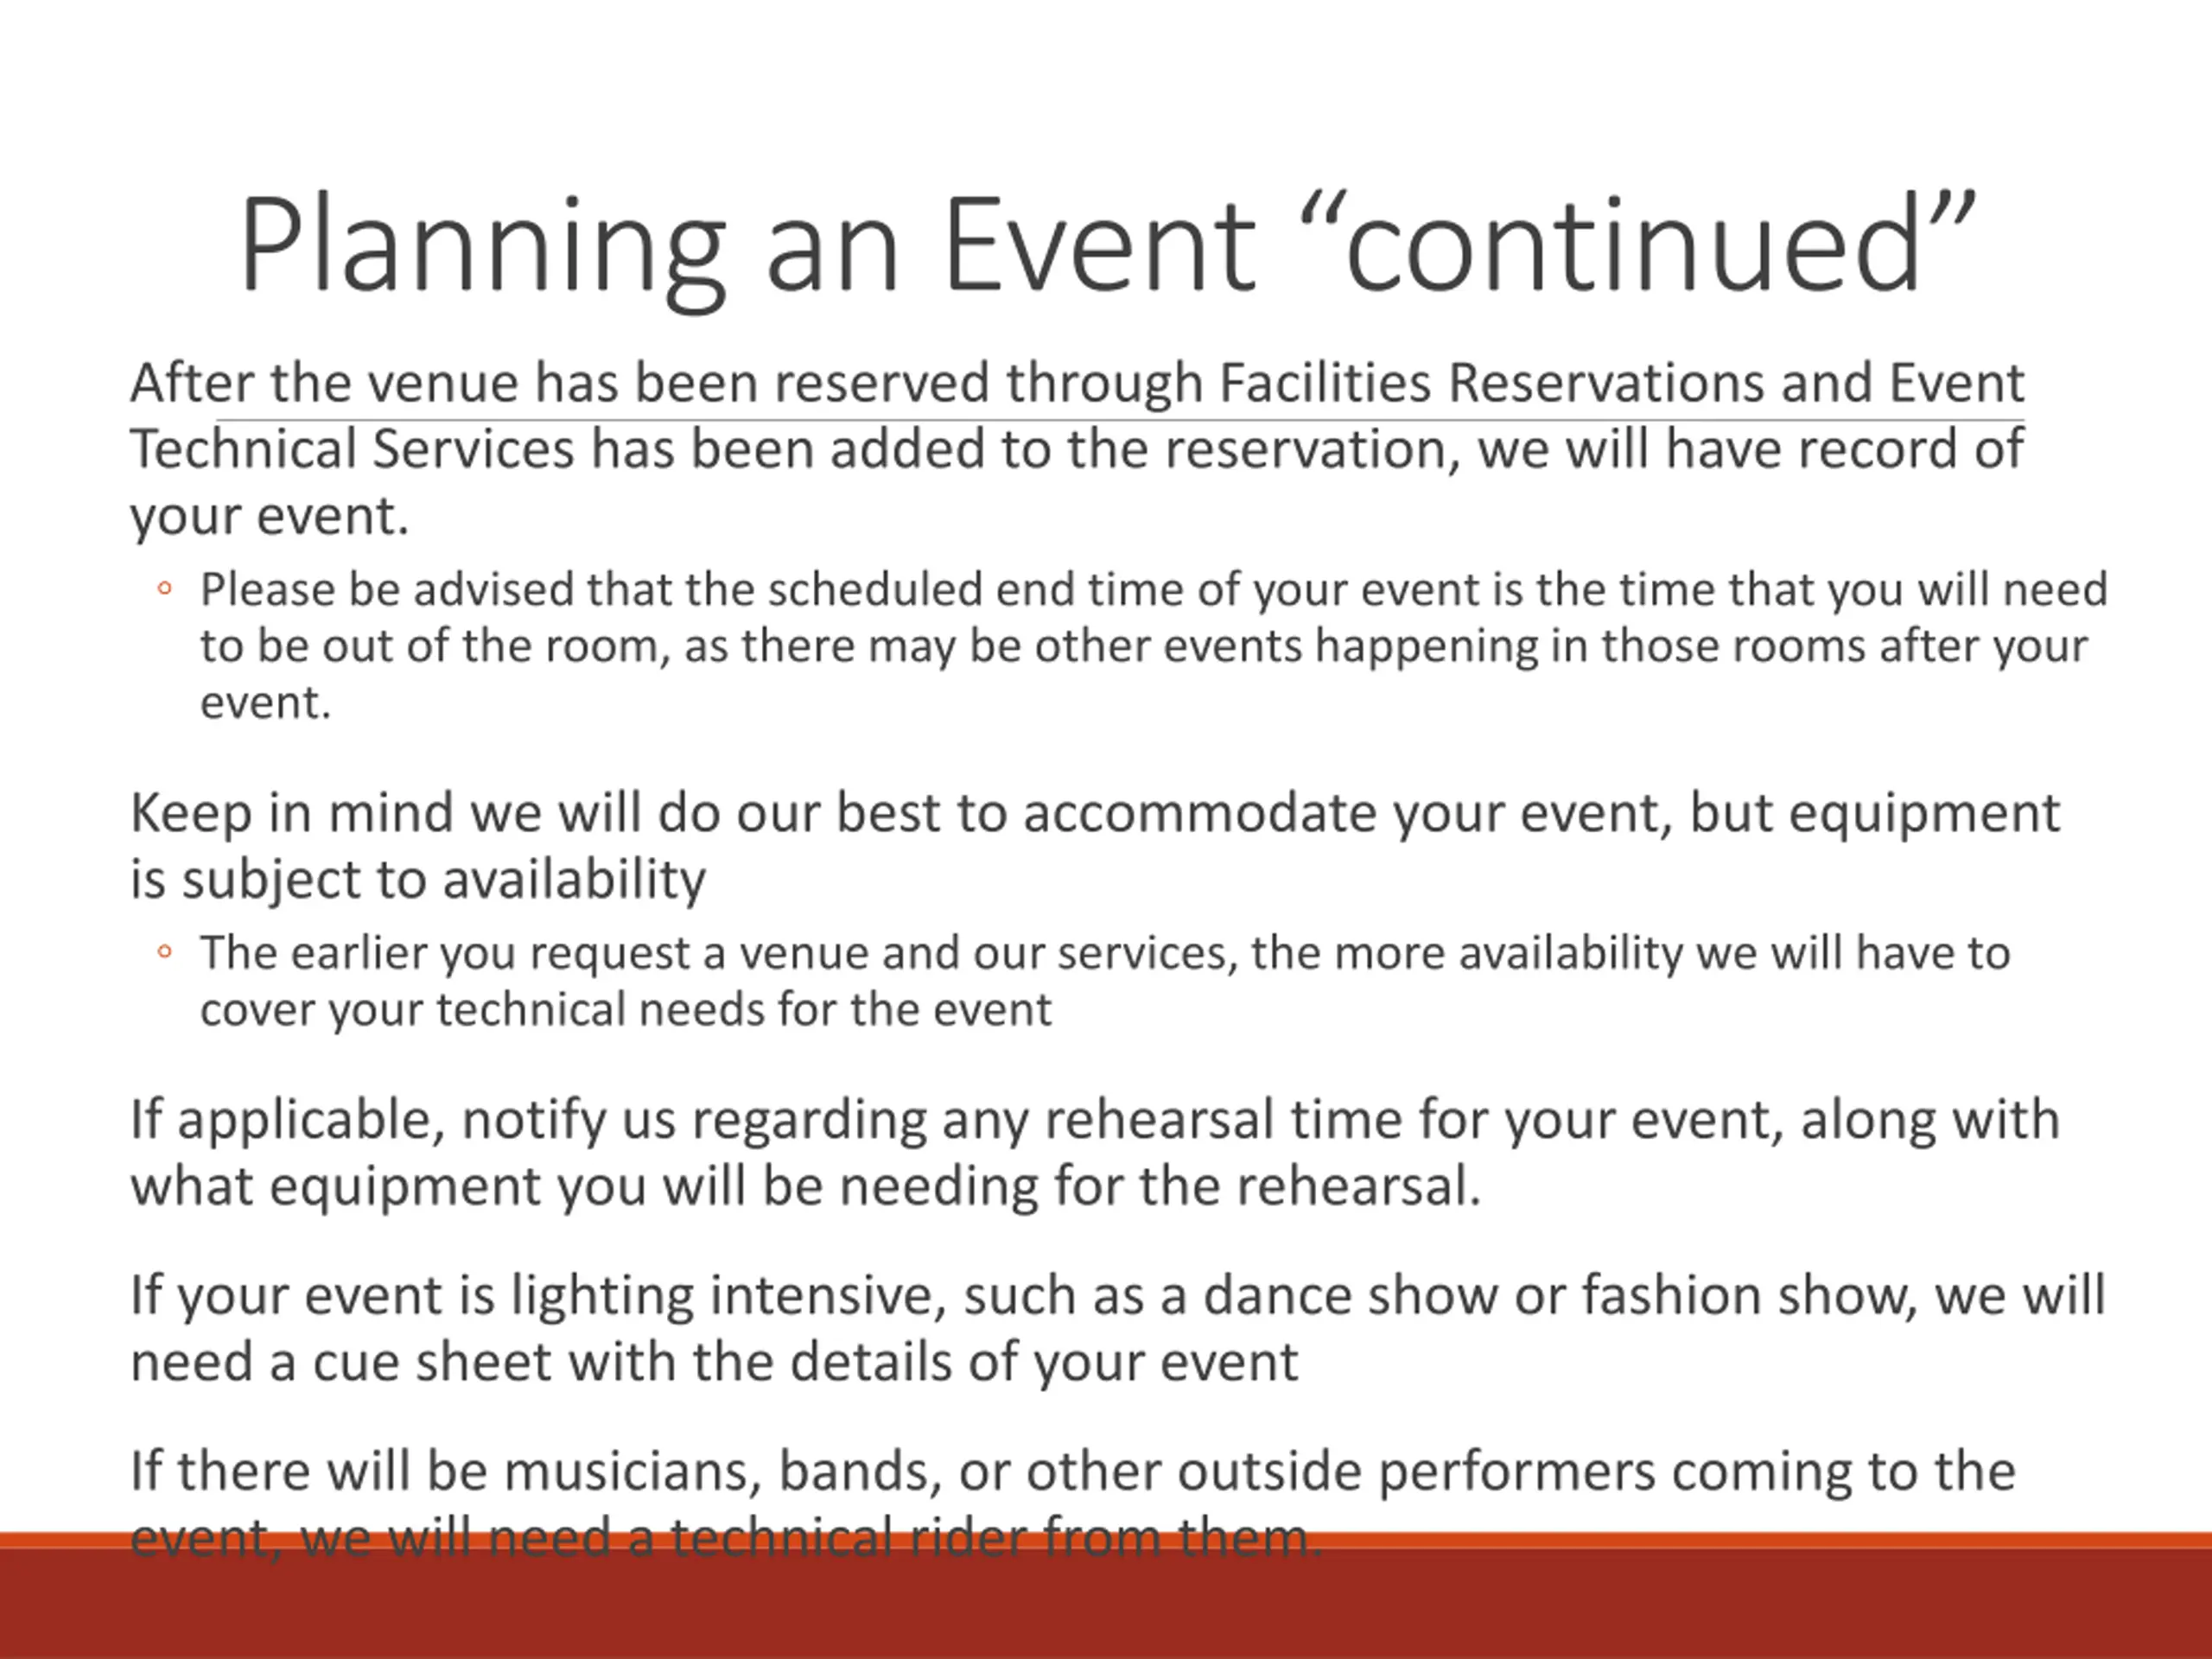The height and width of the screenshot is (1659, 2212).
Task: Click the sub-bullet 'The earlier you request a venue'
Action: click(1105, 981)
